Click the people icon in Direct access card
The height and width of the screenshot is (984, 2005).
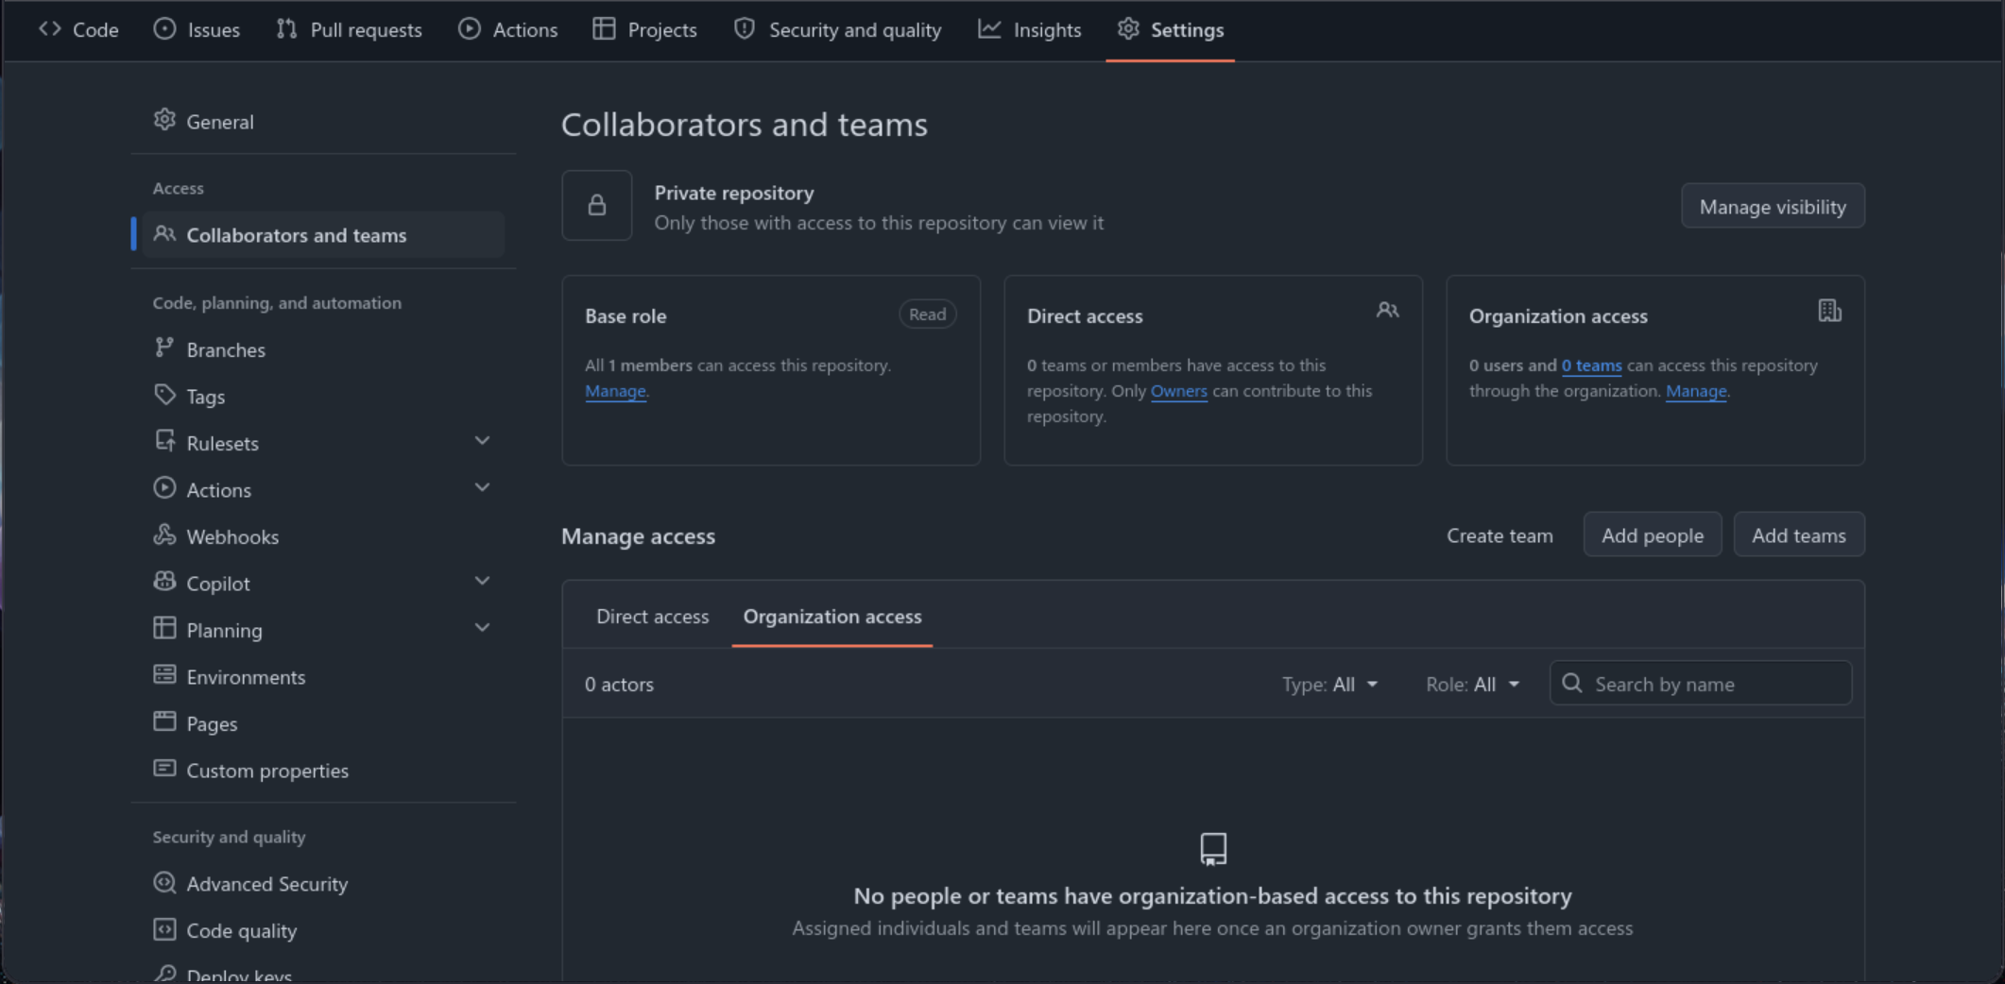click(1387, 311)
